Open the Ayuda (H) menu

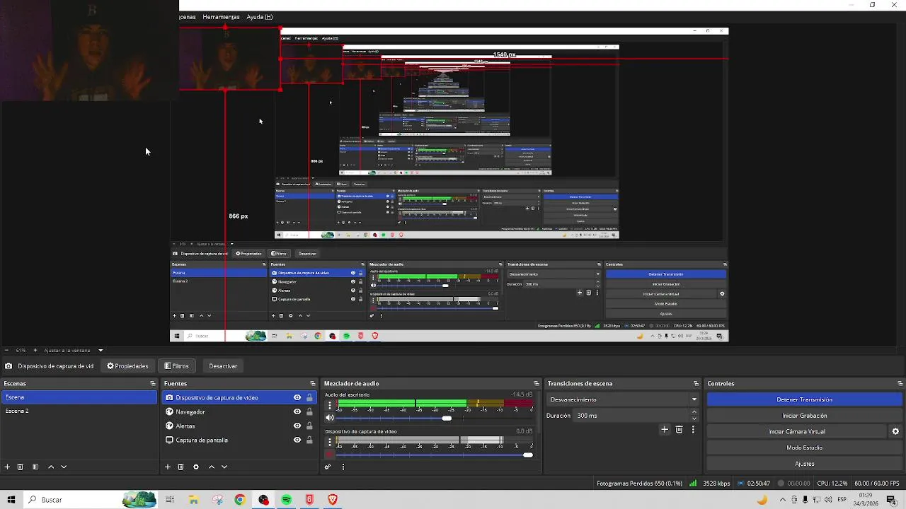click(260, 17)
